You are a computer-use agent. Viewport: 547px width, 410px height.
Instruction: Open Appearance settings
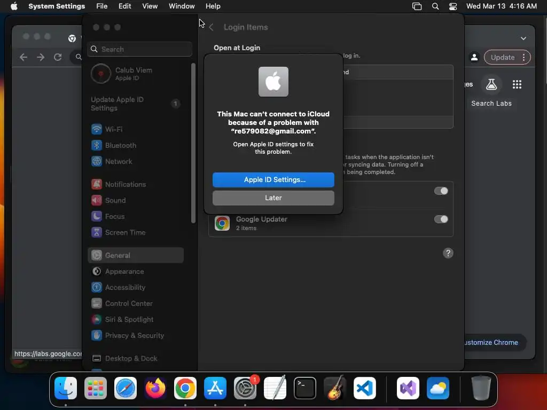click(136, 272)
